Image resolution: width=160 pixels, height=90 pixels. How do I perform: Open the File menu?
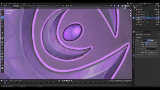coord(4,4)
